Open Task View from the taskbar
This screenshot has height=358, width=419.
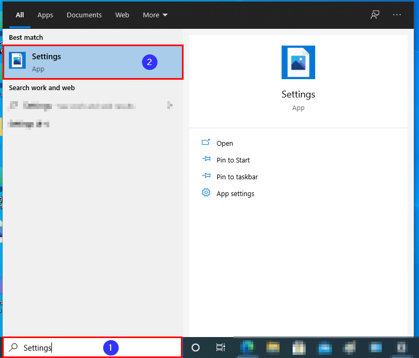[x=220, y=348]
